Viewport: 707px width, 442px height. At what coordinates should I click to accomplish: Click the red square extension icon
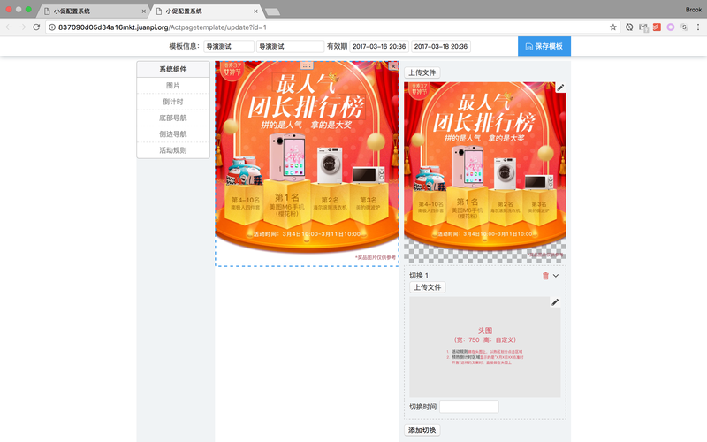point(657,27)
